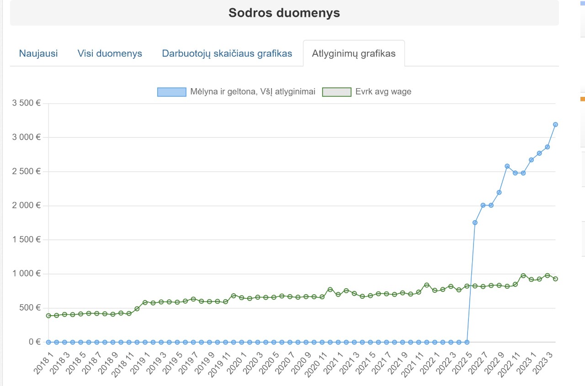
Task: Click the 3 500 € y-axis label
Action: 27,103
